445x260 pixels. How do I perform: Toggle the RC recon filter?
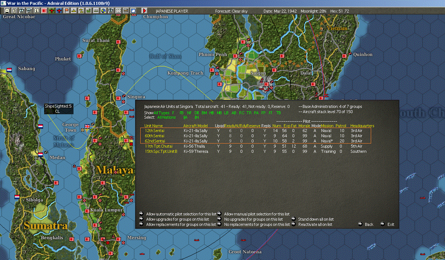242,113
